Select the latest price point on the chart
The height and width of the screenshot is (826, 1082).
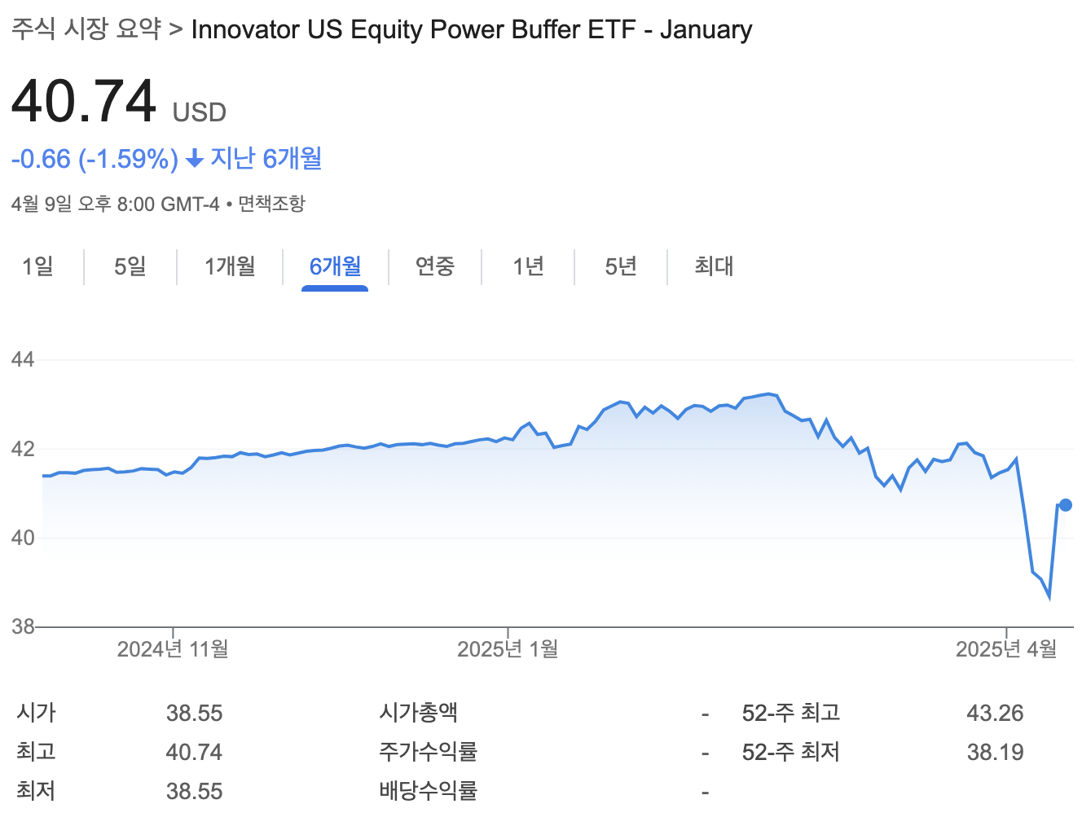pyautogui.click(x=1064, y=505)
